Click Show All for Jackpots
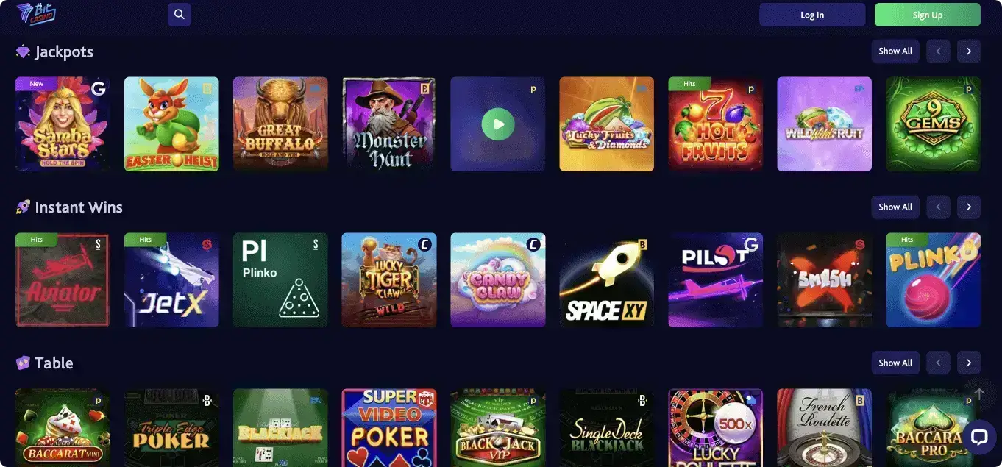 tap(895, 51)
